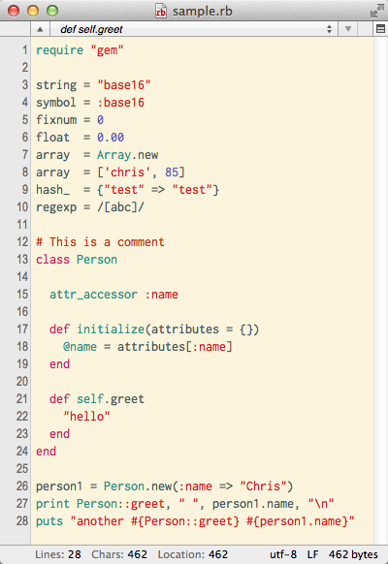Click the "hello" string on line 22
The image size is (388, 564).
(86, 416)
